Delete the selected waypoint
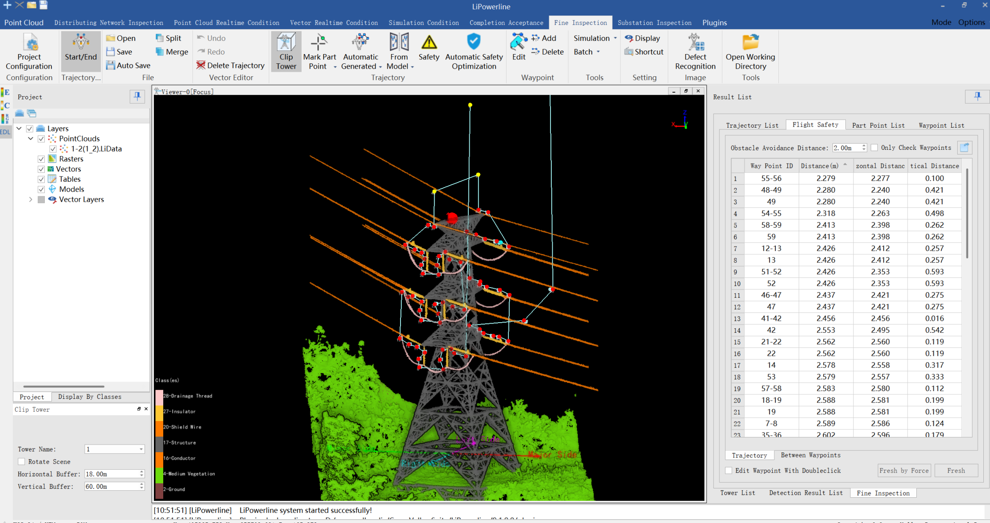990x523 pixels. point(548,52)
